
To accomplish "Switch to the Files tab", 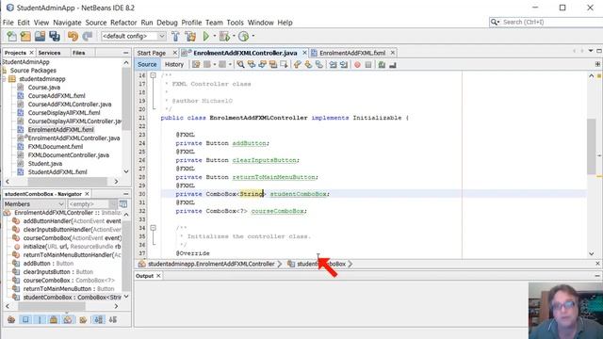I will [x=79, y=53].
